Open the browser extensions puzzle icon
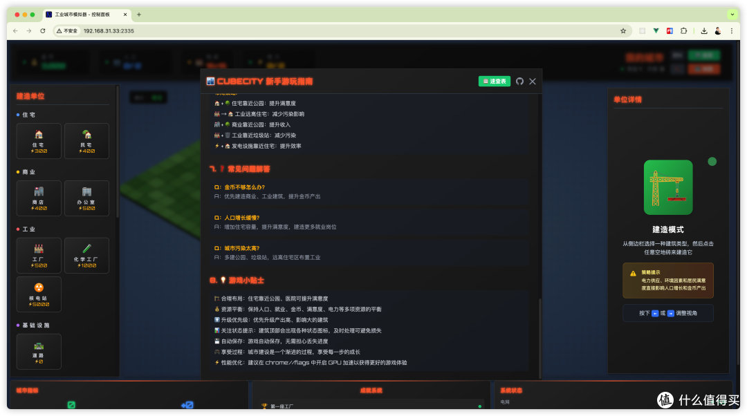This screenshot has width=747, height=416. point(683,31)
